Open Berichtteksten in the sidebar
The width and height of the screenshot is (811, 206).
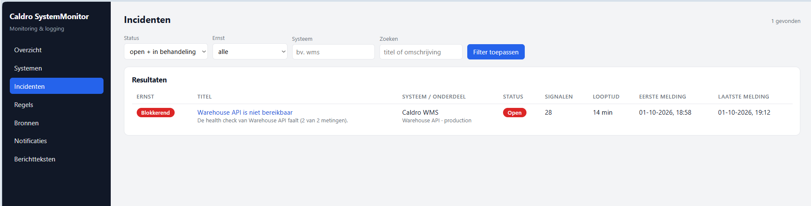click(56, 159)
